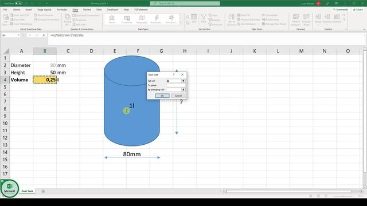
Task: Click From Text/CSV in the ribbon
Action: pos(20,15)
